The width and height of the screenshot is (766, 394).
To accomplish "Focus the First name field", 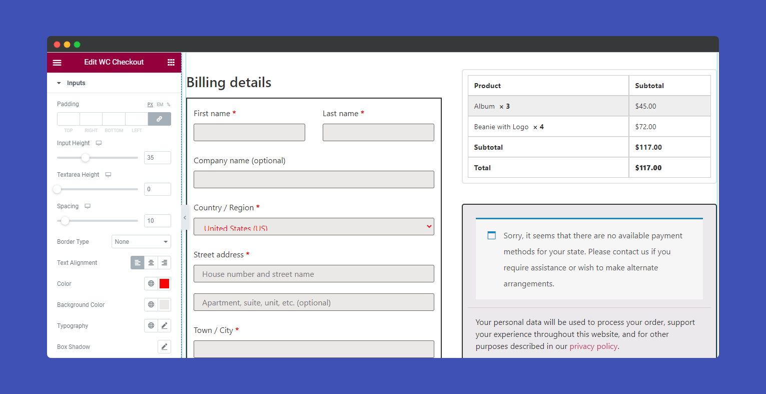I will [x=249, y=132].
